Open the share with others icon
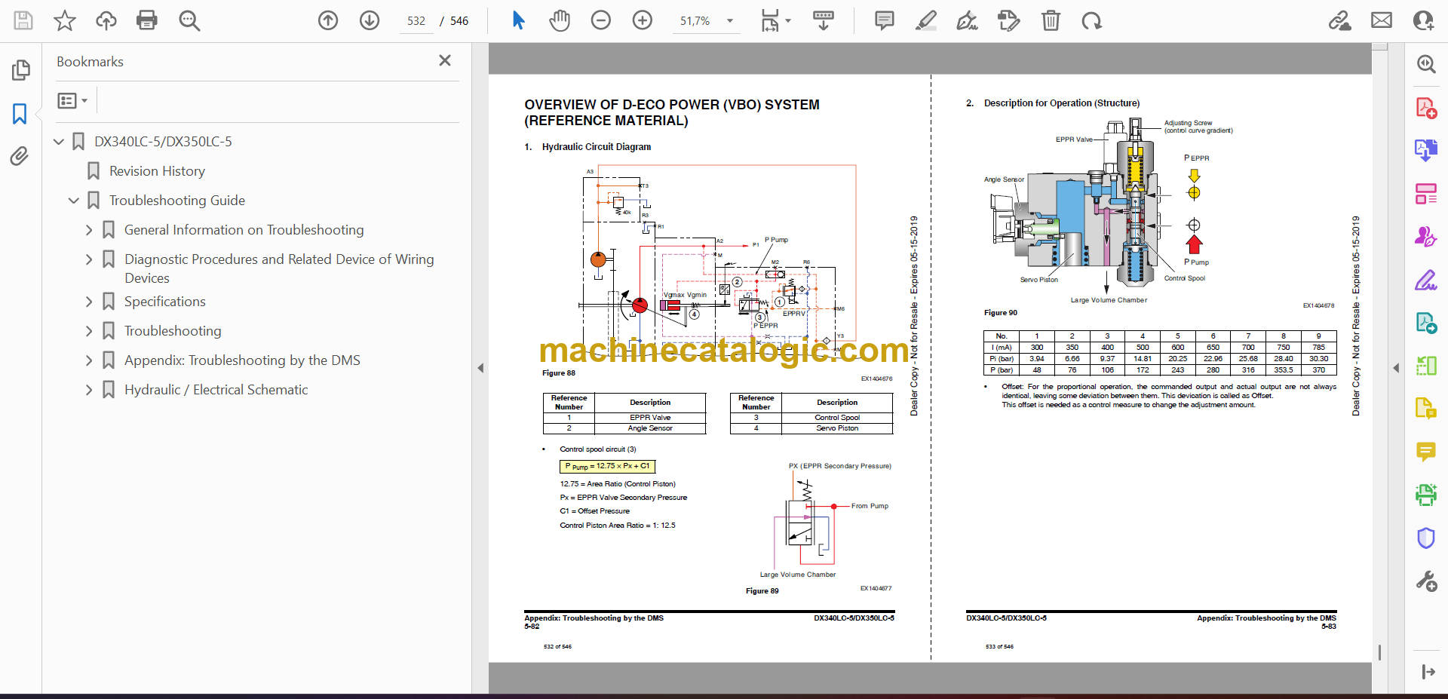This screenshot has height=699, width=1448. pos(1424,20)
